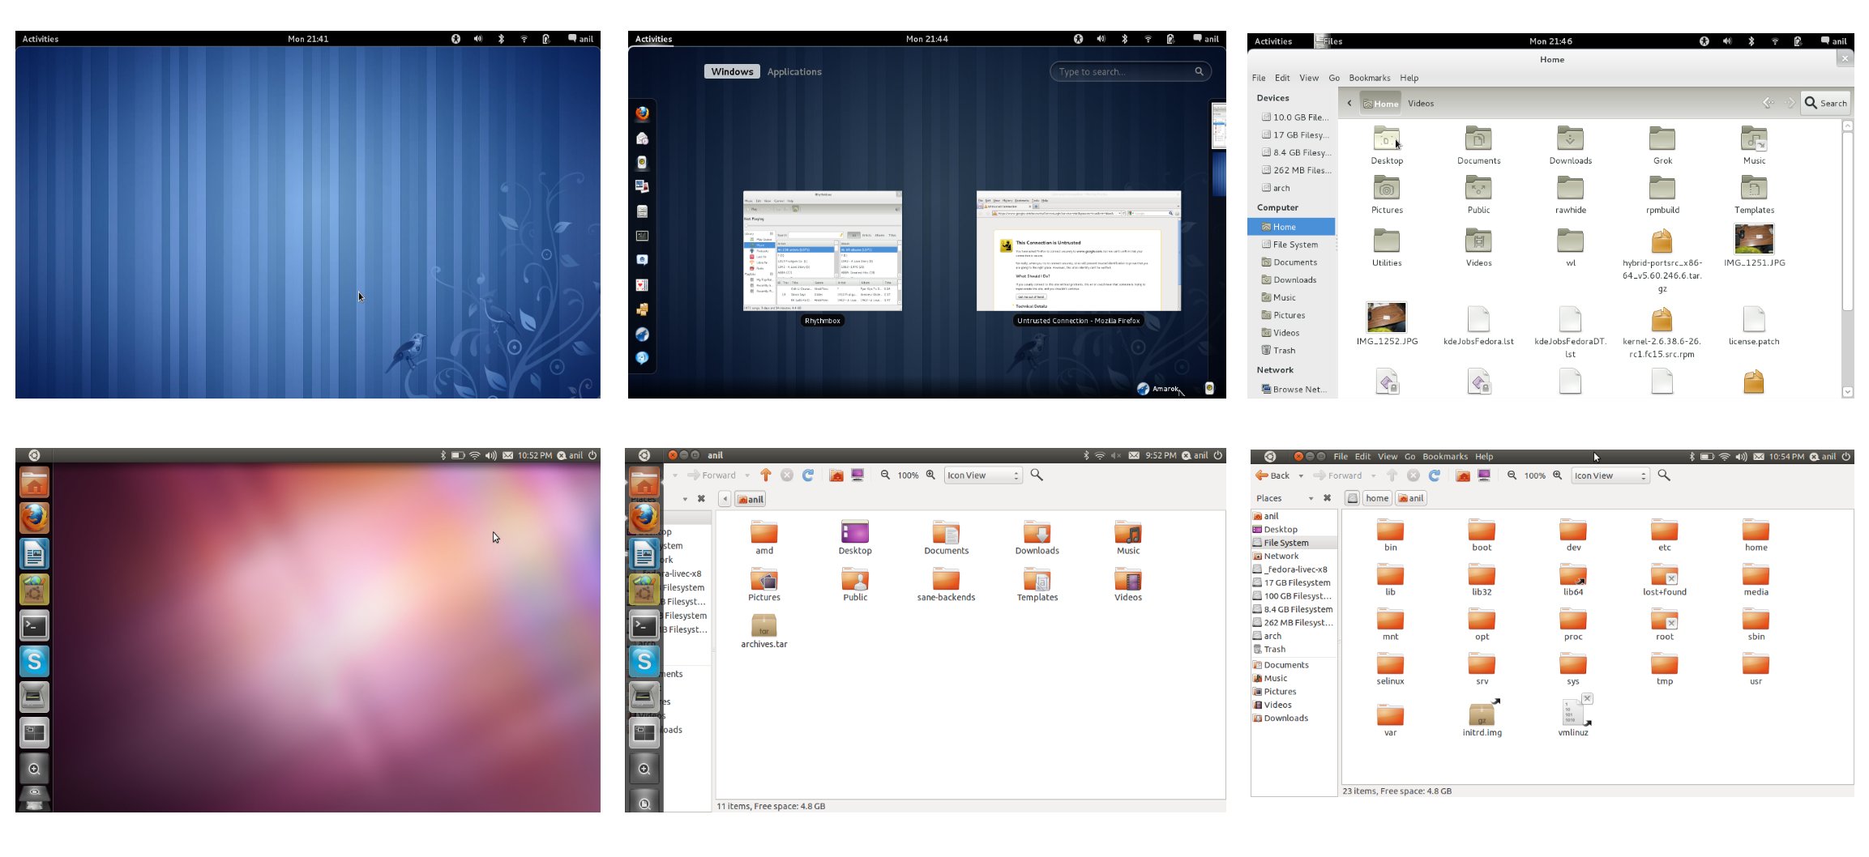Open the IMG_1251.JPG photo thumbnail

[1754, 240]
